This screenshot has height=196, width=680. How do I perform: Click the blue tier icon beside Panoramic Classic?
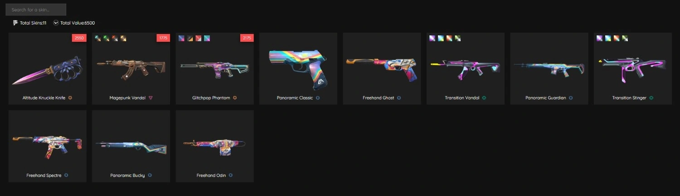coord(318,98)
